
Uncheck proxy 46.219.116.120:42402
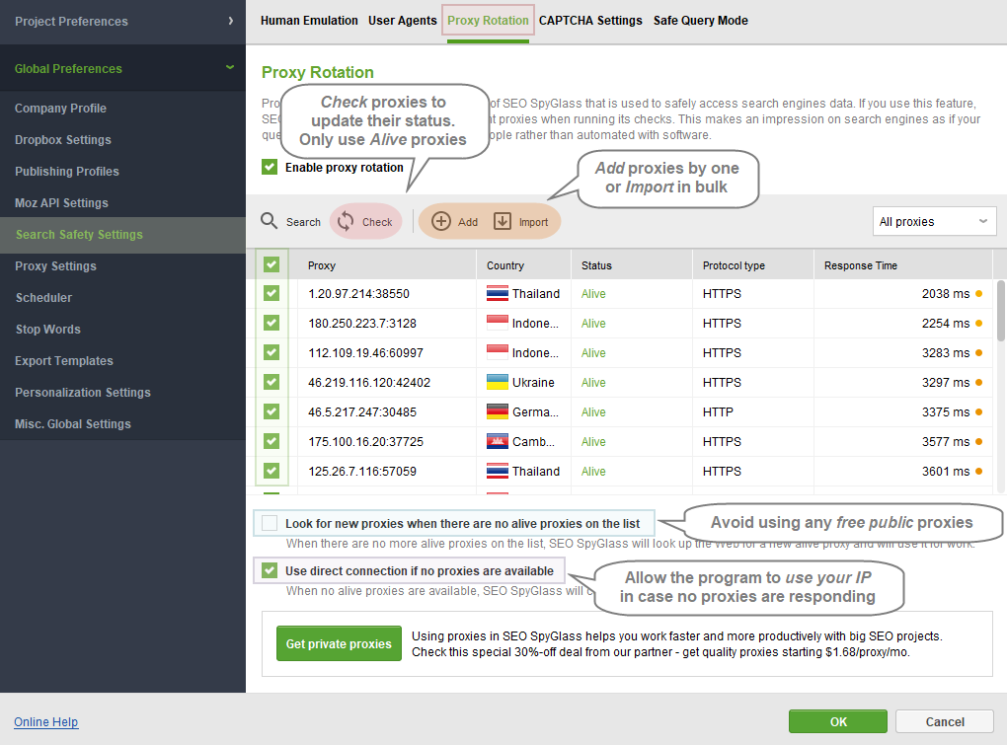pos(271,382)
